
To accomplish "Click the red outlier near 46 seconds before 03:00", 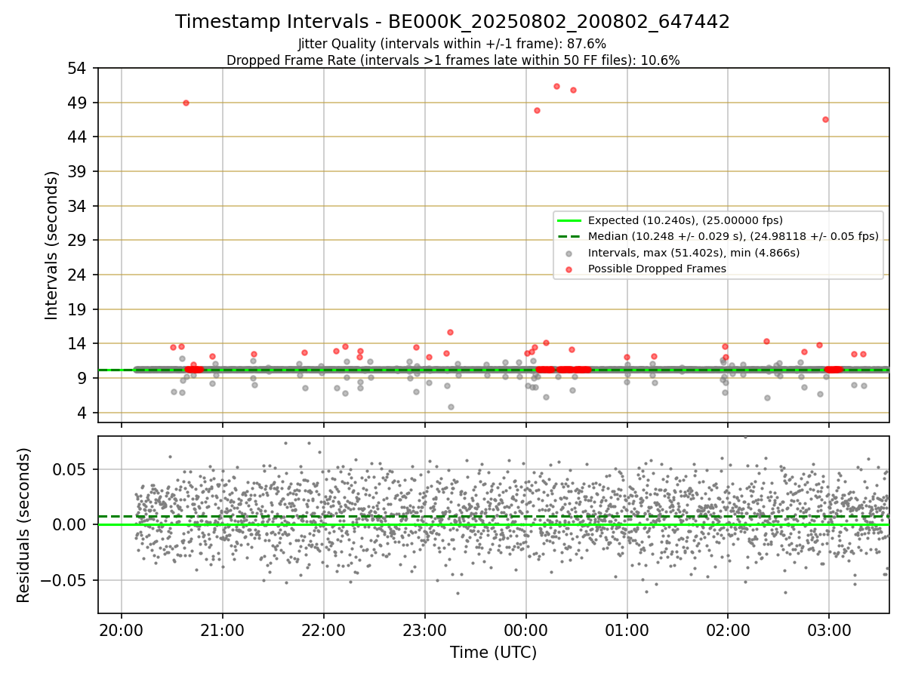I will coord(825,119).
